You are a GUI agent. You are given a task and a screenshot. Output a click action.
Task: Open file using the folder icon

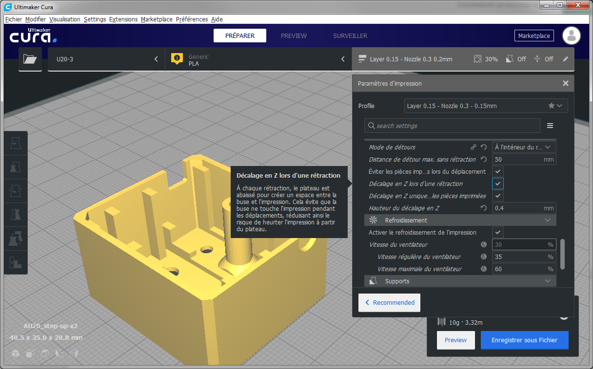(30, 59)
